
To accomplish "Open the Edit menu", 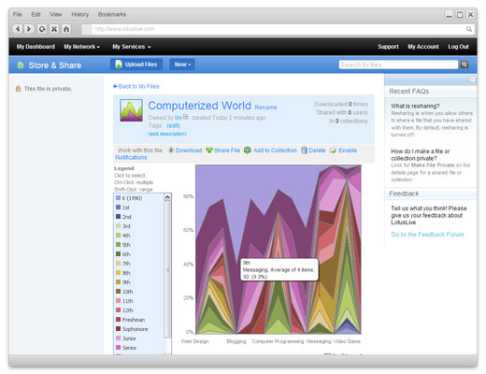I will [x=36, y=14].
